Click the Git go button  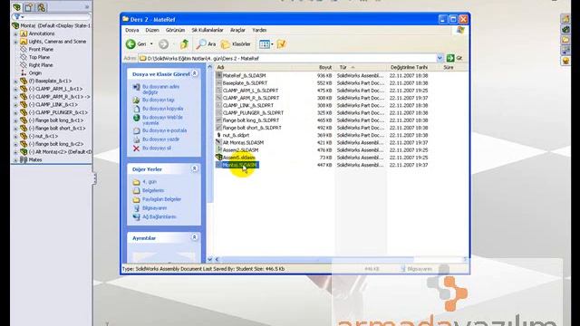tap(455, 58)
